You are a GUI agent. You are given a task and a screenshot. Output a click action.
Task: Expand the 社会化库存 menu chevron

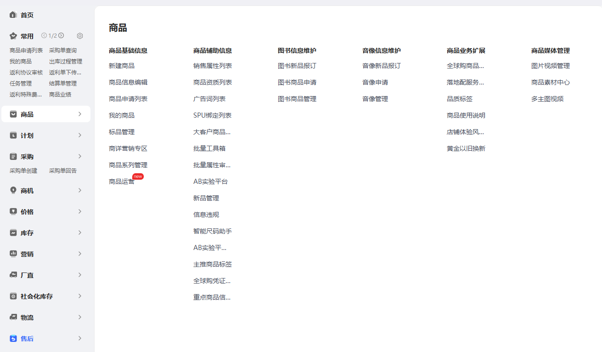pos(80,296)
